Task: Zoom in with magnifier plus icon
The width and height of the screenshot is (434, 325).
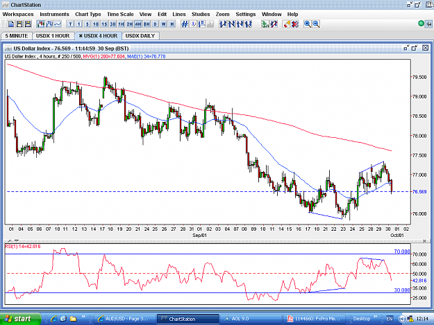Action: click(307, 24)
